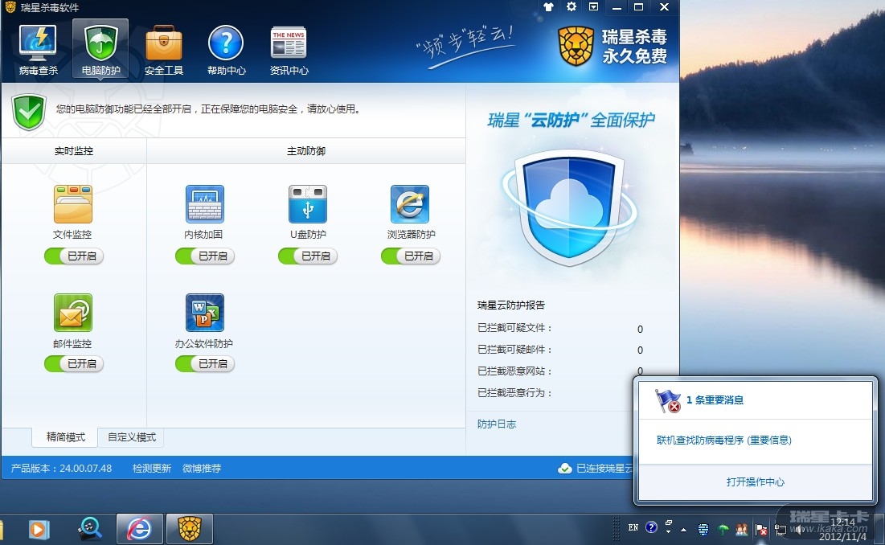Viewport: 885px width, 545px height.
Task: Open the media player taskbar icon
Action: click(39, 529)
